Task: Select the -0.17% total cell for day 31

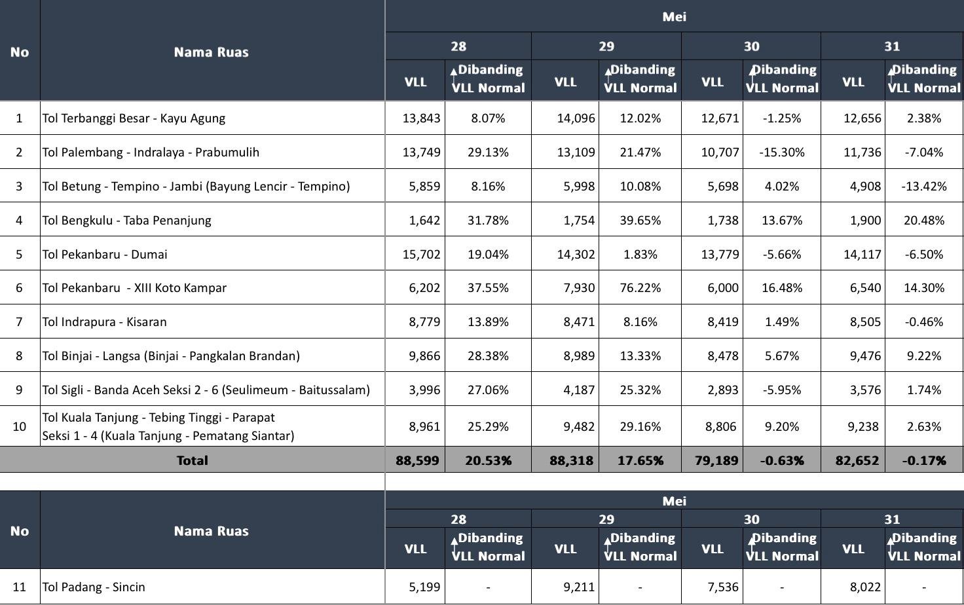Action: click(923, 460)
